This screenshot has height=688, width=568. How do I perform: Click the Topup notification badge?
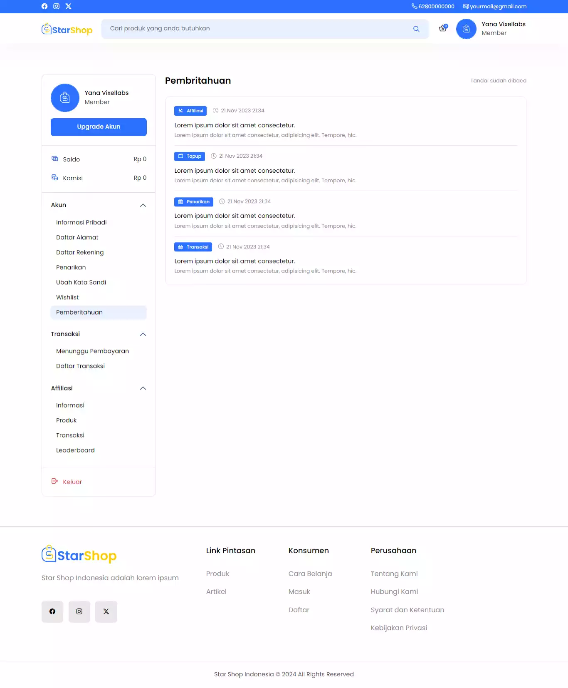[190, 156]
